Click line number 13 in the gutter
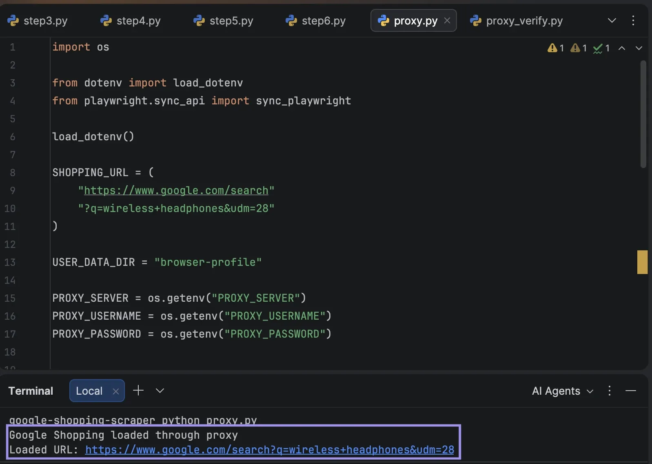Viewport: 652px width, 464px height. (x=10, y=262)
